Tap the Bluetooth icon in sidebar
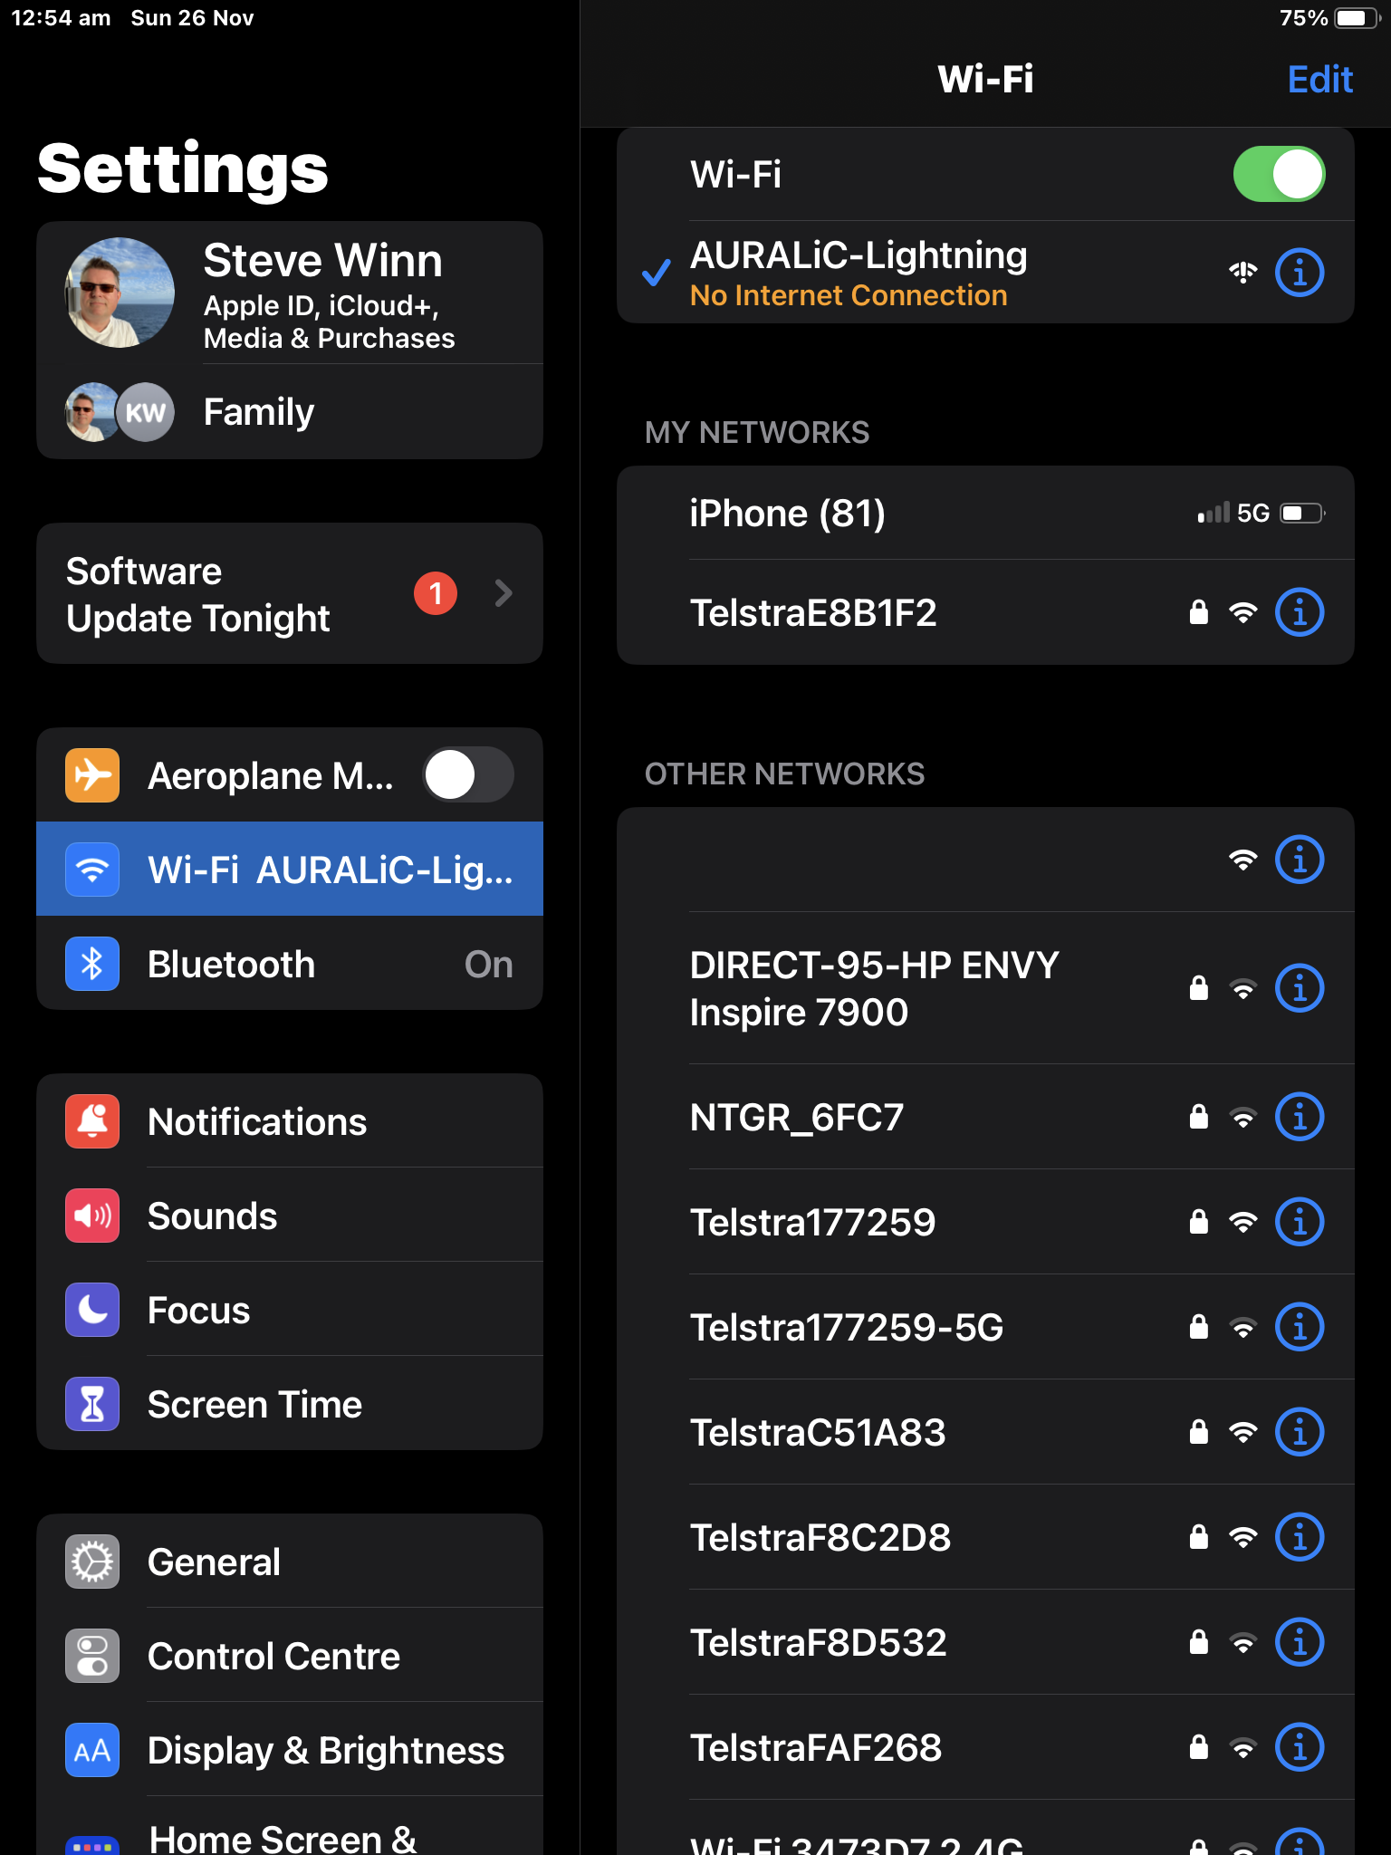This screenshot has height=1855, width=1391. [x=92, y=964]
